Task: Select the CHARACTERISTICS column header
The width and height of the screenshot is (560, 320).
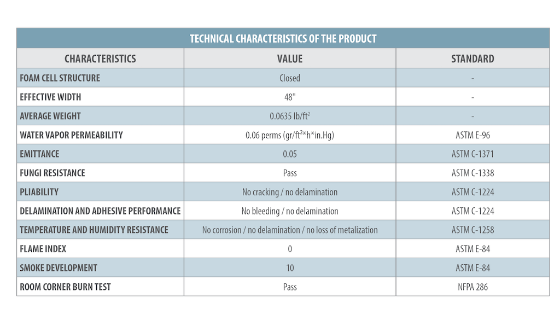Action: [100, 59]
